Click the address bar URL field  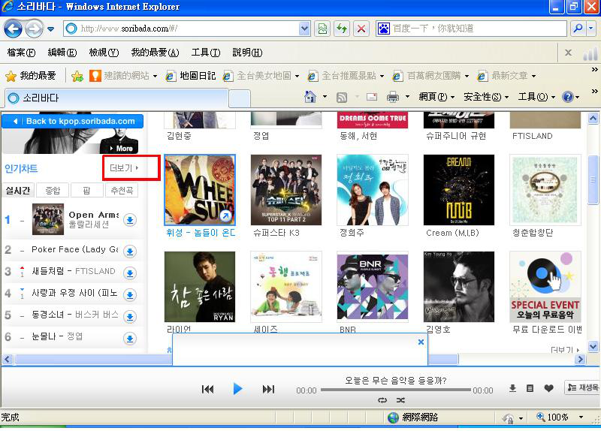point(182,29)
